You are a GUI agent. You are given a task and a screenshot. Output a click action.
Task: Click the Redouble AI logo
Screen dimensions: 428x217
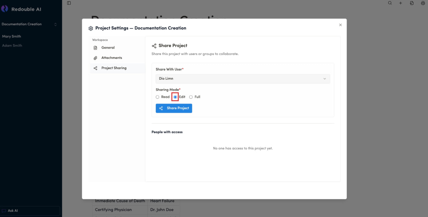pyautogui.click(x=5, y=9)
